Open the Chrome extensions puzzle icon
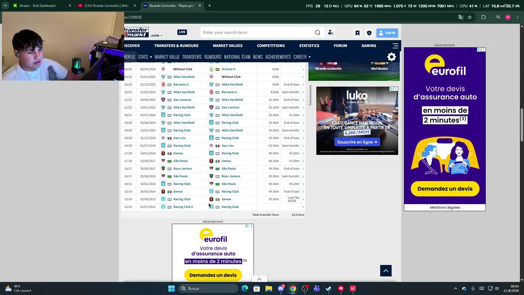 pyautogui.click(x=483, y=17)
